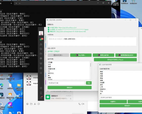Image resolution: width=142 pixels, height=114 pixels.
Task: Click the 管理过滤列表 button
Action: click(x=103, y=55)
